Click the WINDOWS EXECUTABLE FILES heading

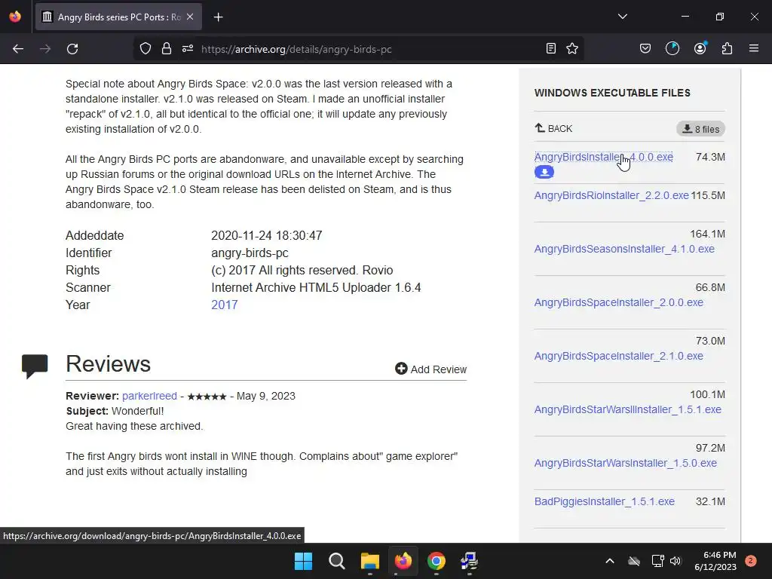pyautogui.click(x=612, y=93)
